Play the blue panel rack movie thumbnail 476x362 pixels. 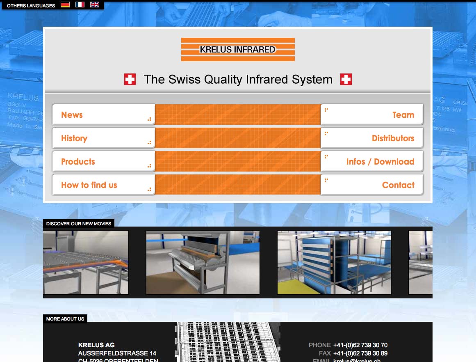[334, 262]
